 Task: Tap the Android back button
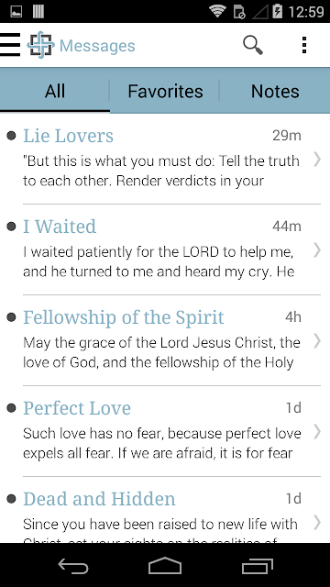pos(73,565)
